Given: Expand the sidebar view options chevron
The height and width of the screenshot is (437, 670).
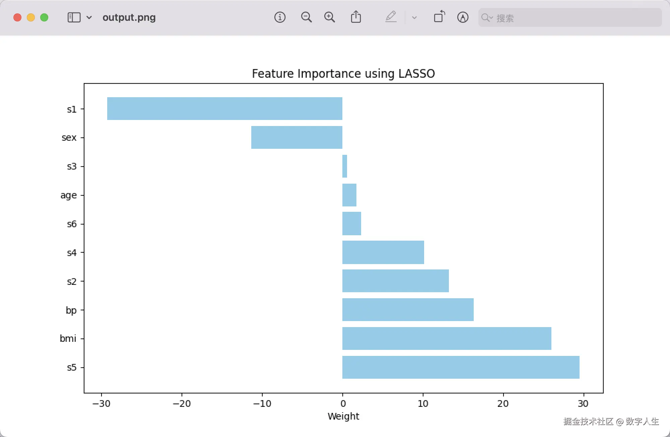Looking at the screenshot, I should pyautogui.click(x=89, y=17).
